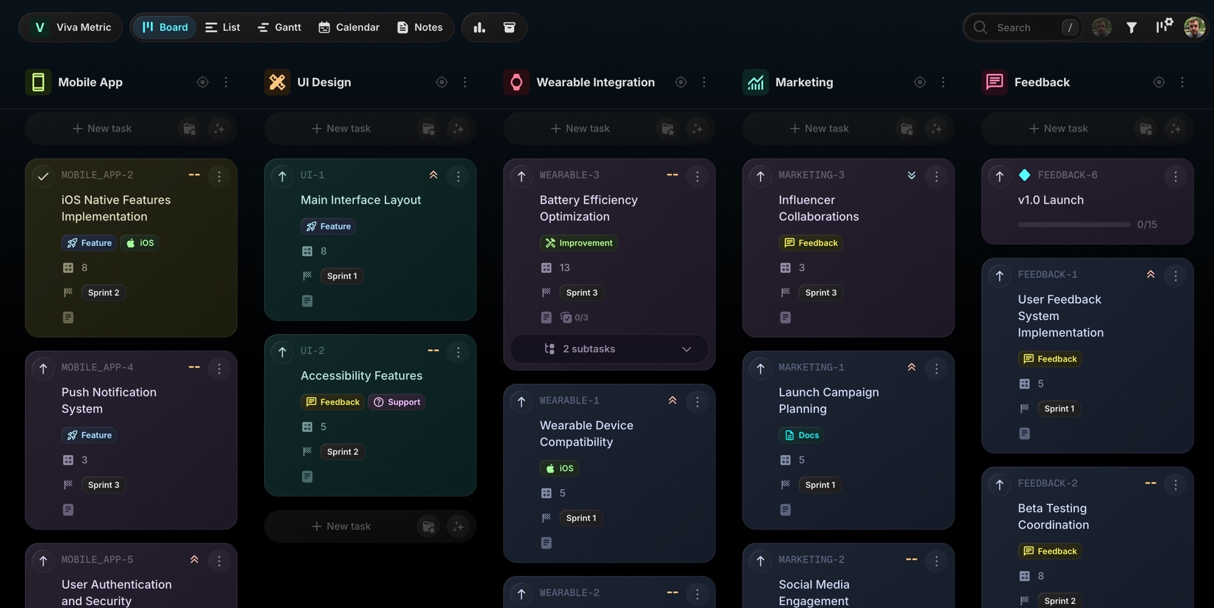Toggle status circle on MOBILE_APP-4 task
This screenshot has width=1214, height=608.
[43, 369]
